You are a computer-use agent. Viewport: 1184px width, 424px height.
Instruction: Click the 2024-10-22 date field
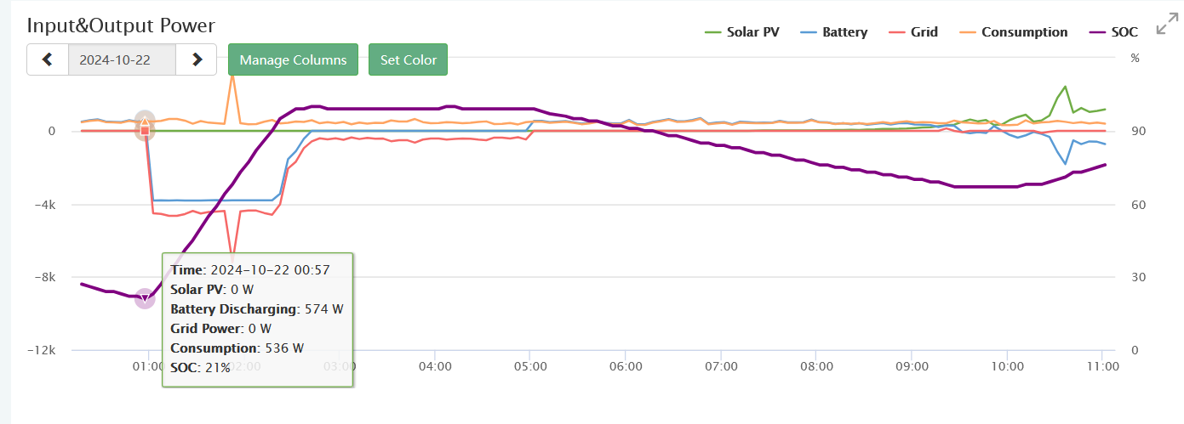click(x=122, y=59)
